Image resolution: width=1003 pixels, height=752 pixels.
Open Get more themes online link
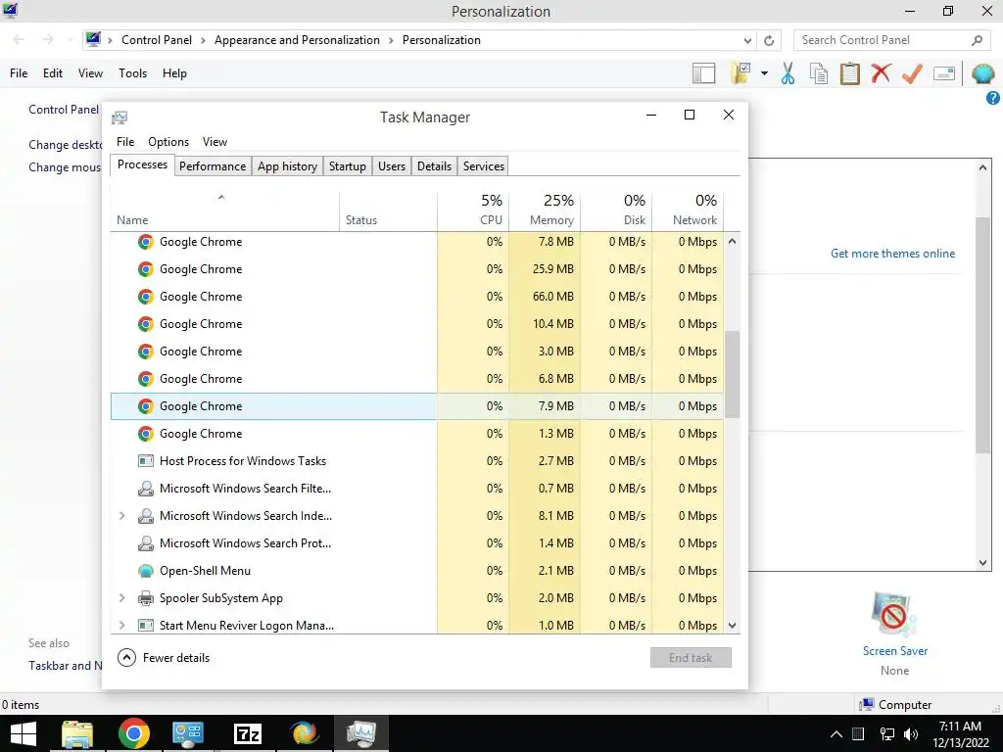[892, 254]
